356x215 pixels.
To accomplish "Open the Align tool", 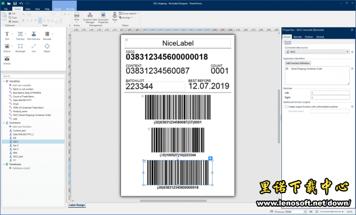I will click(x=115, y=17).
